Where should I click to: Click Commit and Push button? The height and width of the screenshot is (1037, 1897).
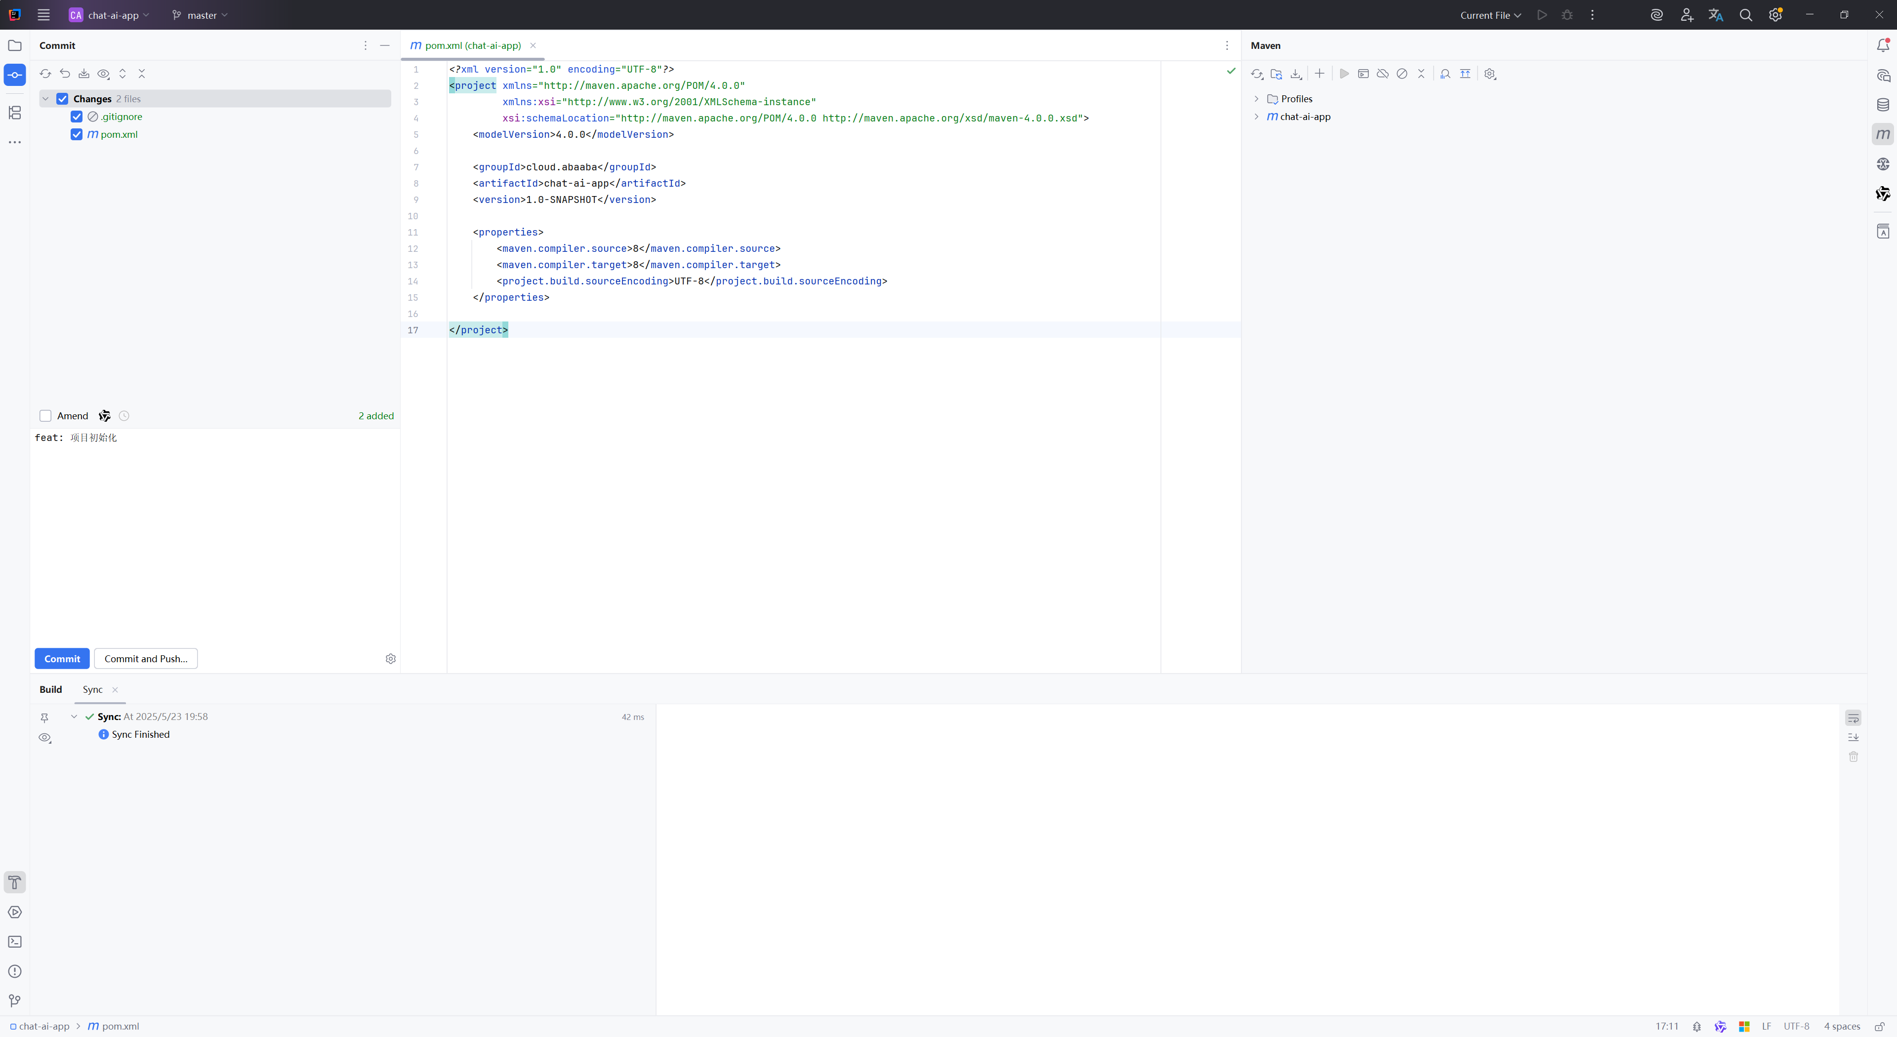(146, 659)
